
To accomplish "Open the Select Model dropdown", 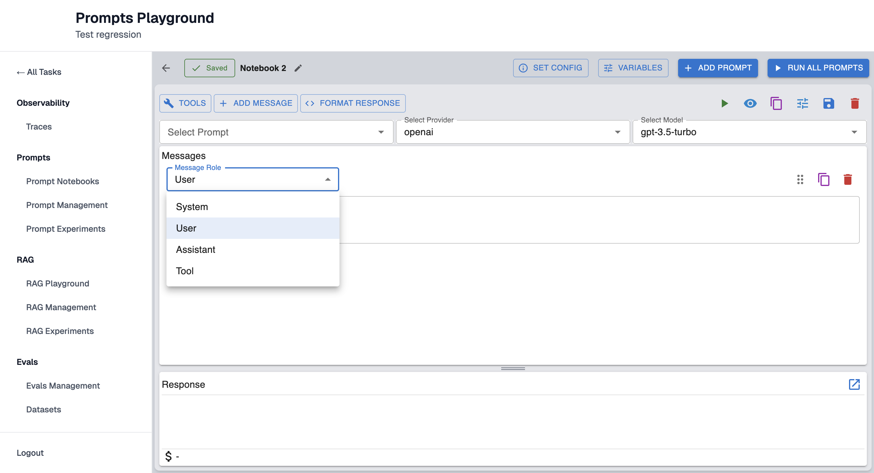I will click(x=749, y=132).
